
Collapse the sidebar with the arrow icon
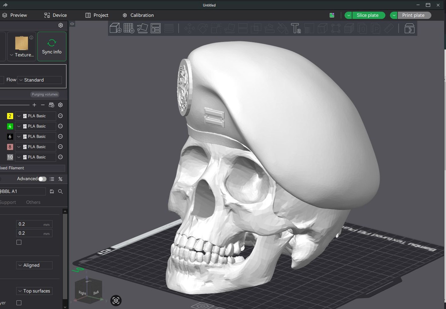pyautogui.click(x=72, y=24)
